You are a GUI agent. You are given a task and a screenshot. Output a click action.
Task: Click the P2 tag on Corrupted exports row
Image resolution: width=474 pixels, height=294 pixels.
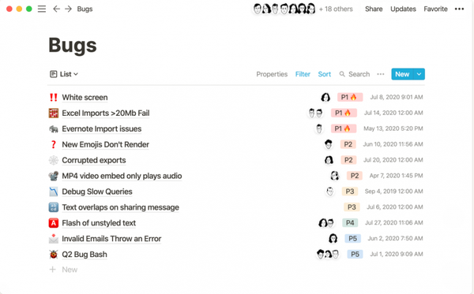(x=348, y=160)
